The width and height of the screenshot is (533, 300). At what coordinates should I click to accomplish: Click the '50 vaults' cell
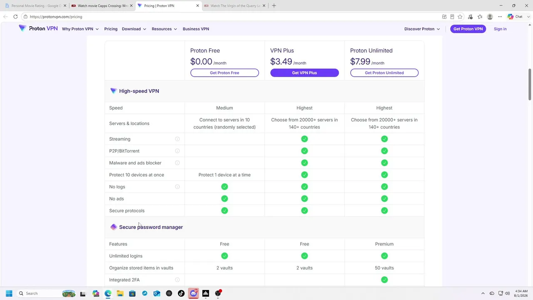click(x=384, y=268)
